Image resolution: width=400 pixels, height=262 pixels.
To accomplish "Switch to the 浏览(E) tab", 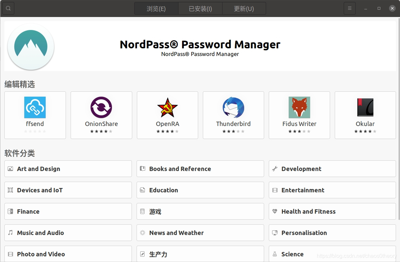I will click(x=156, y=8).
